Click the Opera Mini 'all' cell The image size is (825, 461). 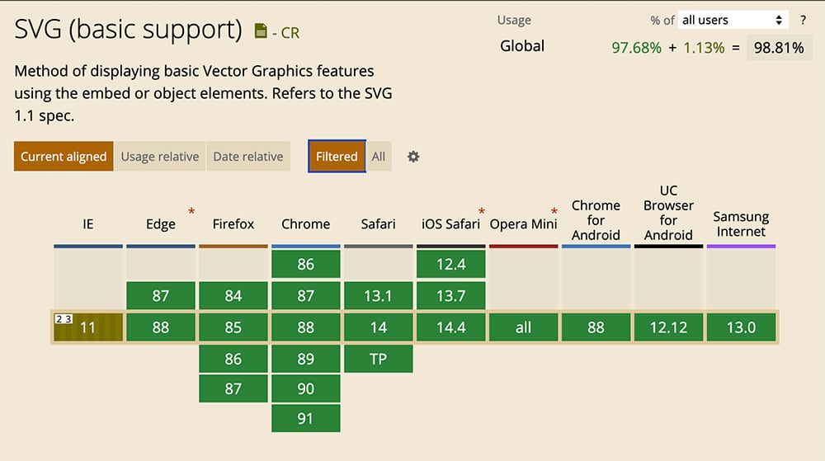pos(524,327)
